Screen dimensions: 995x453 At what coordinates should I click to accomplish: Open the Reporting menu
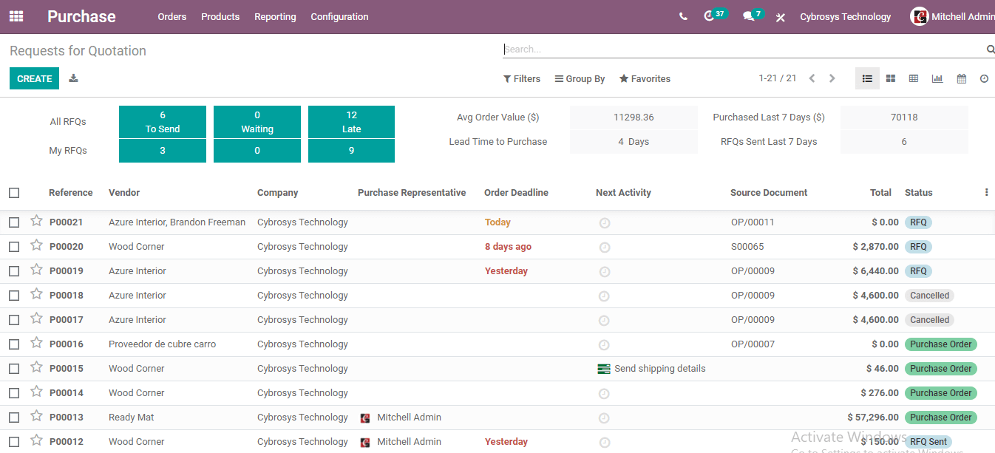coord(275,16)
